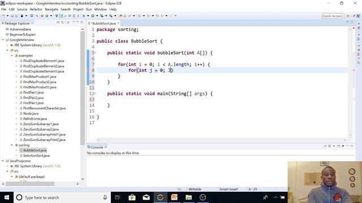362x203 pixels.
Task: Click the Open Perspective icon beside Quick Access
Action: (x=348, y=16)
